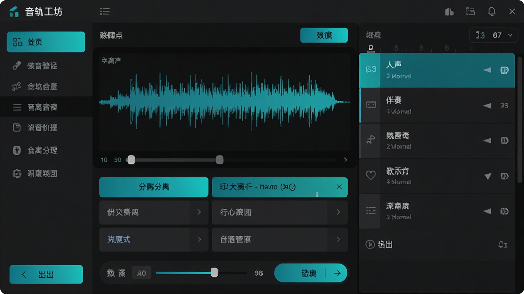Toggle the switch icon on the list-icon track

pos(504,211)
